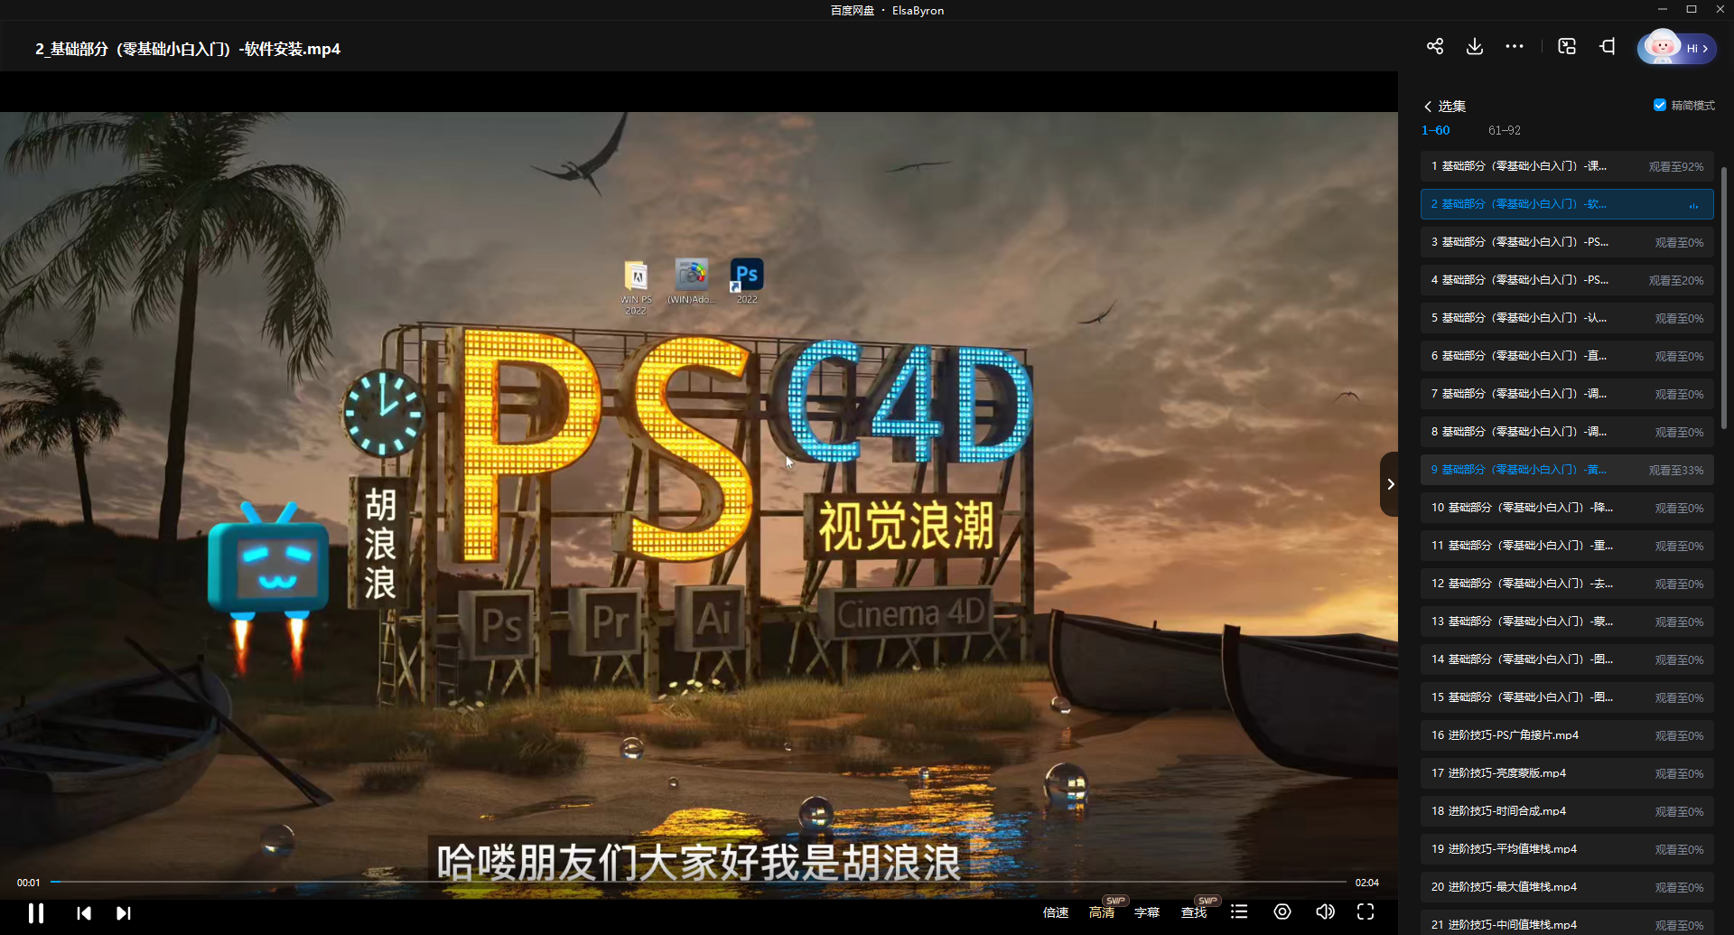Play episode 12 基础部分 -去
The width and height of the screenshot is (1734, 935).
click(x=1567, y=584)
